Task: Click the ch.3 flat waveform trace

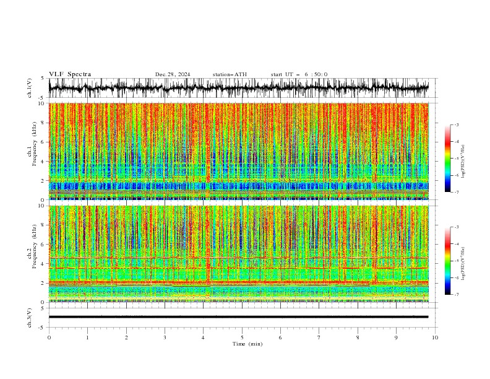Action: [x=239, y=317]
